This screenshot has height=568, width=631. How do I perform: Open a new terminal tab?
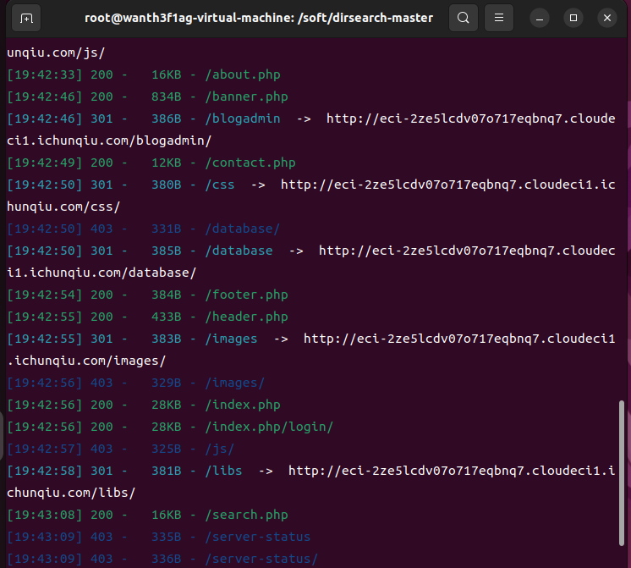click(27, 17)
